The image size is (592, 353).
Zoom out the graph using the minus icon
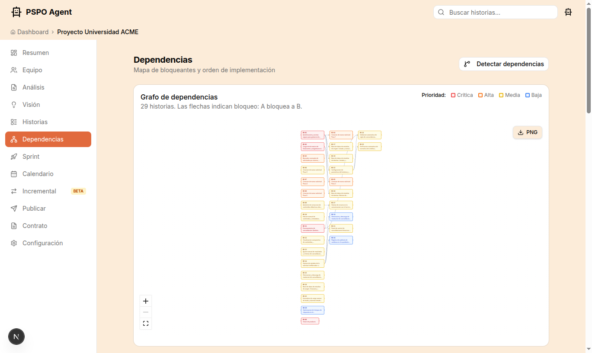(x=146, y=312)
